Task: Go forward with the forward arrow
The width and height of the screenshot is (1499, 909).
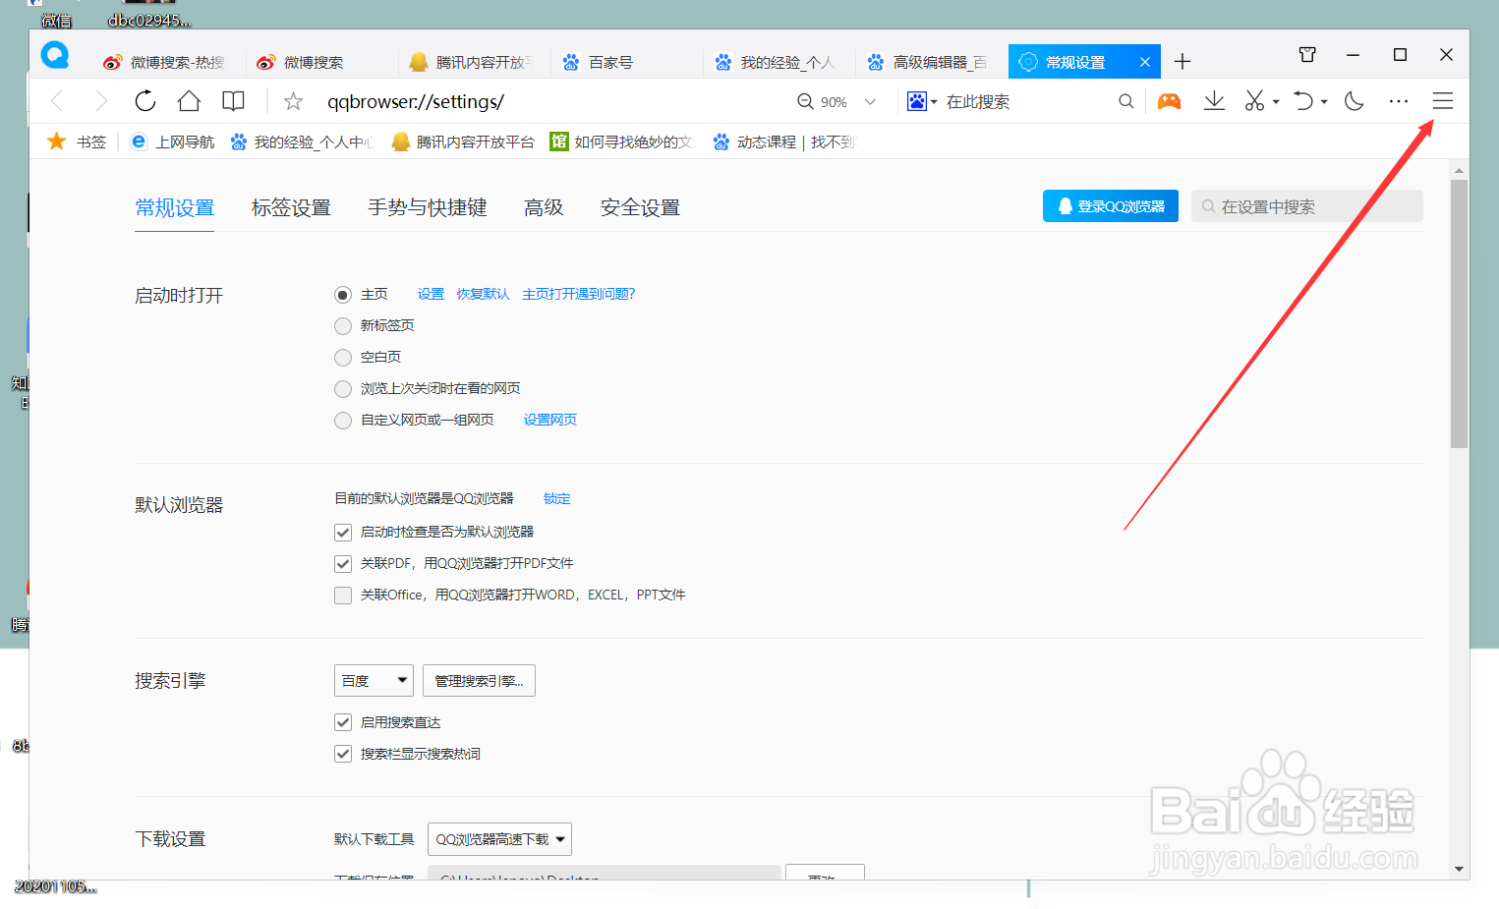Action: pos(101,101)
